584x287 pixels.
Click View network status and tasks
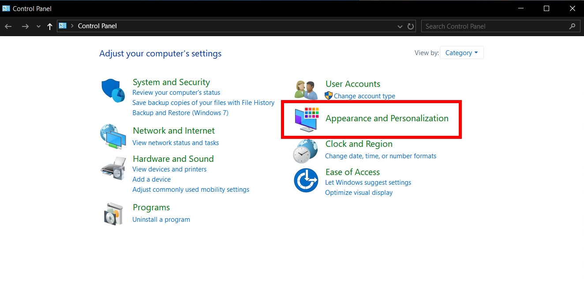pyautogui.click(x=176, y=143)
